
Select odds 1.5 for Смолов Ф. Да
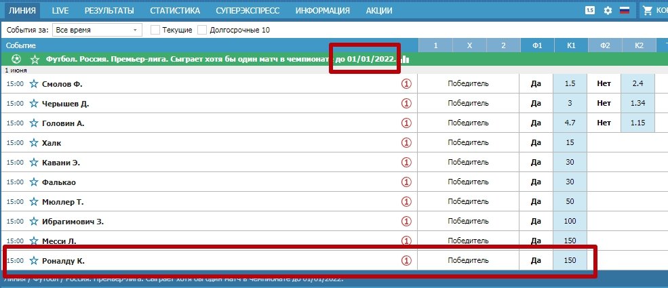pyautogui.click(x=570, y=84)
